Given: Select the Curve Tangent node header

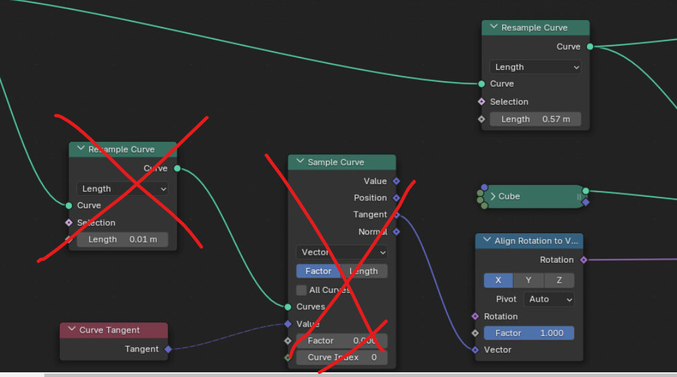Looking at the screenshot, I should coord(114,330).
